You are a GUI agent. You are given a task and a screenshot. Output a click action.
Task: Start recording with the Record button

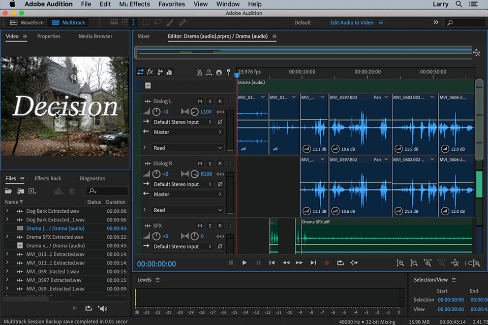(x=326, y=263)
